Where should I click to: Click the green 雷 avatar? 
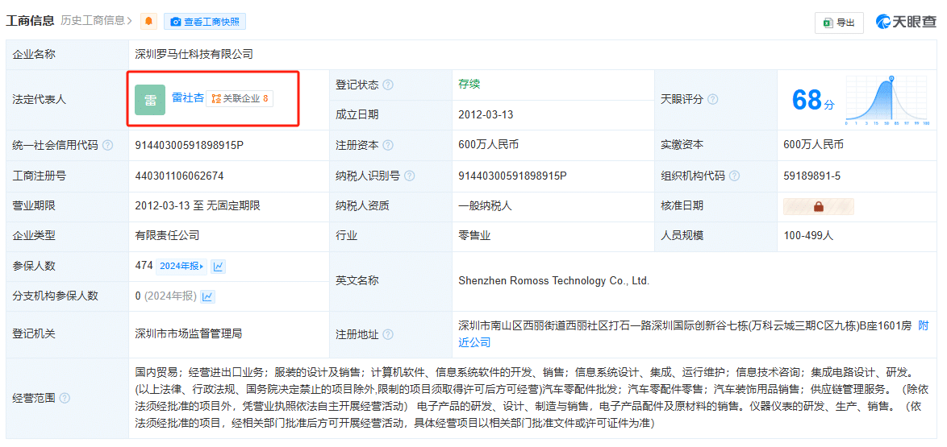tap(150, 100)
